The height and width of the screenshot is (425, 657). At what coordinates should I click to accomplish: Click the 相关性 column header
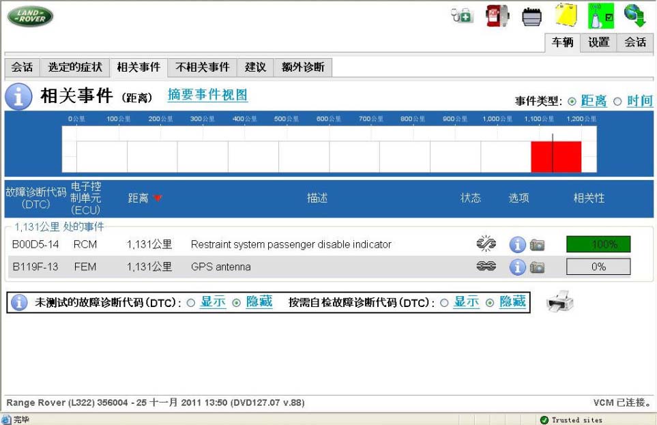coord(589,198)
